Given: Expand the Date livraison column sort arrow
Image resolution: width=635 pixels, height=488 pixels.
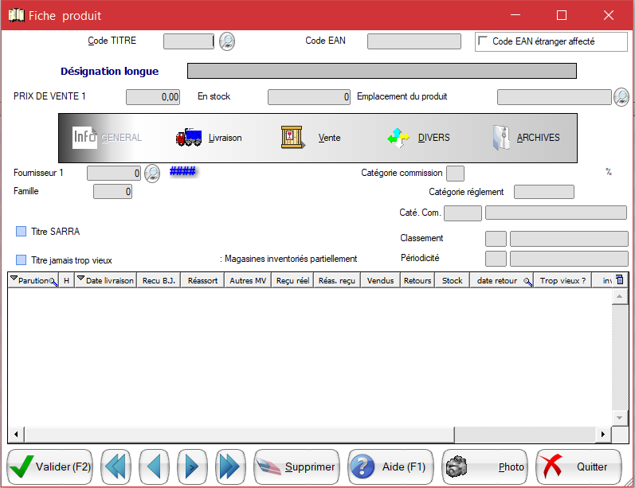Looking at the screenshot, I should pos(80,279).
